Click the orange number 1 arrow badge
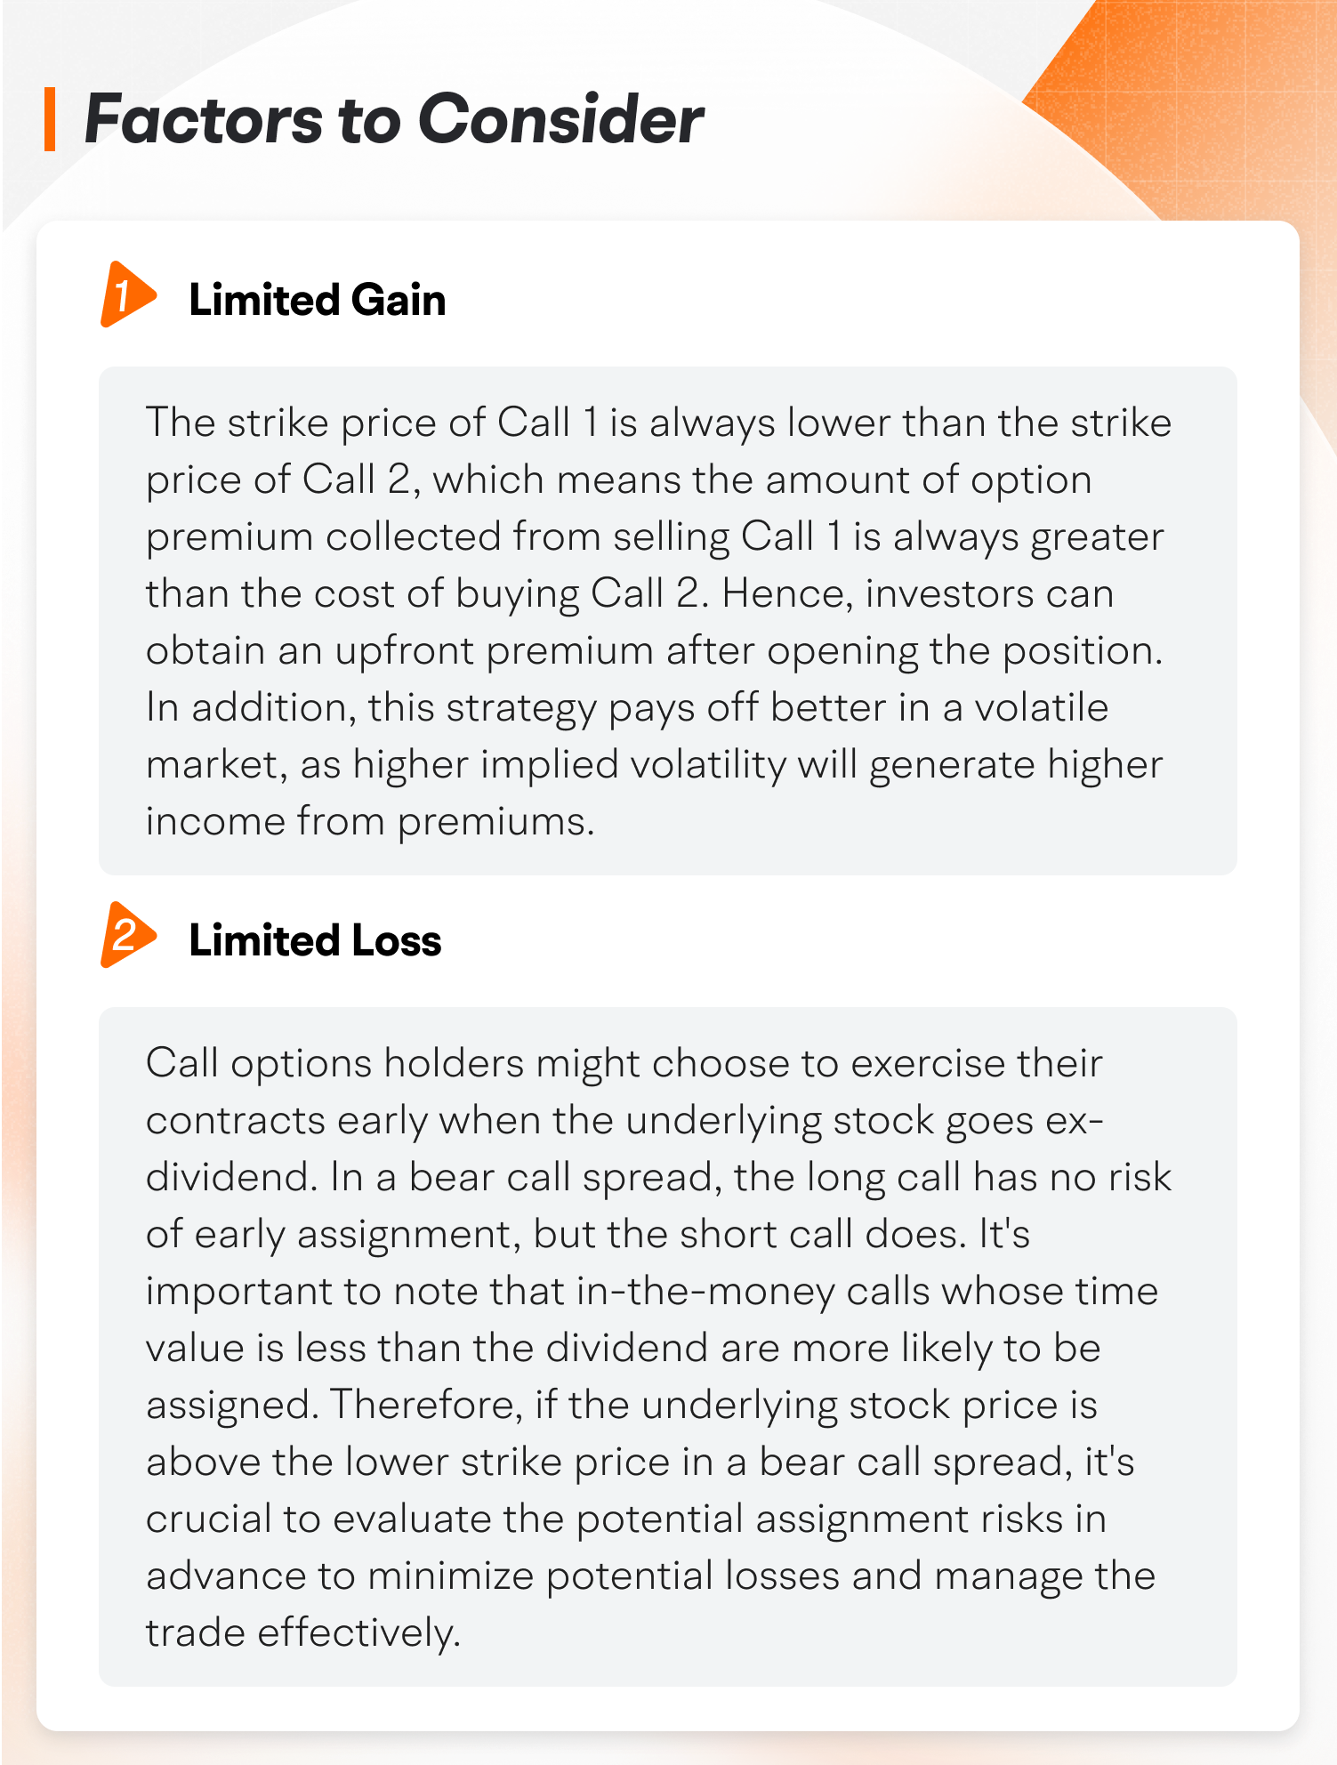 coord(128,294)
